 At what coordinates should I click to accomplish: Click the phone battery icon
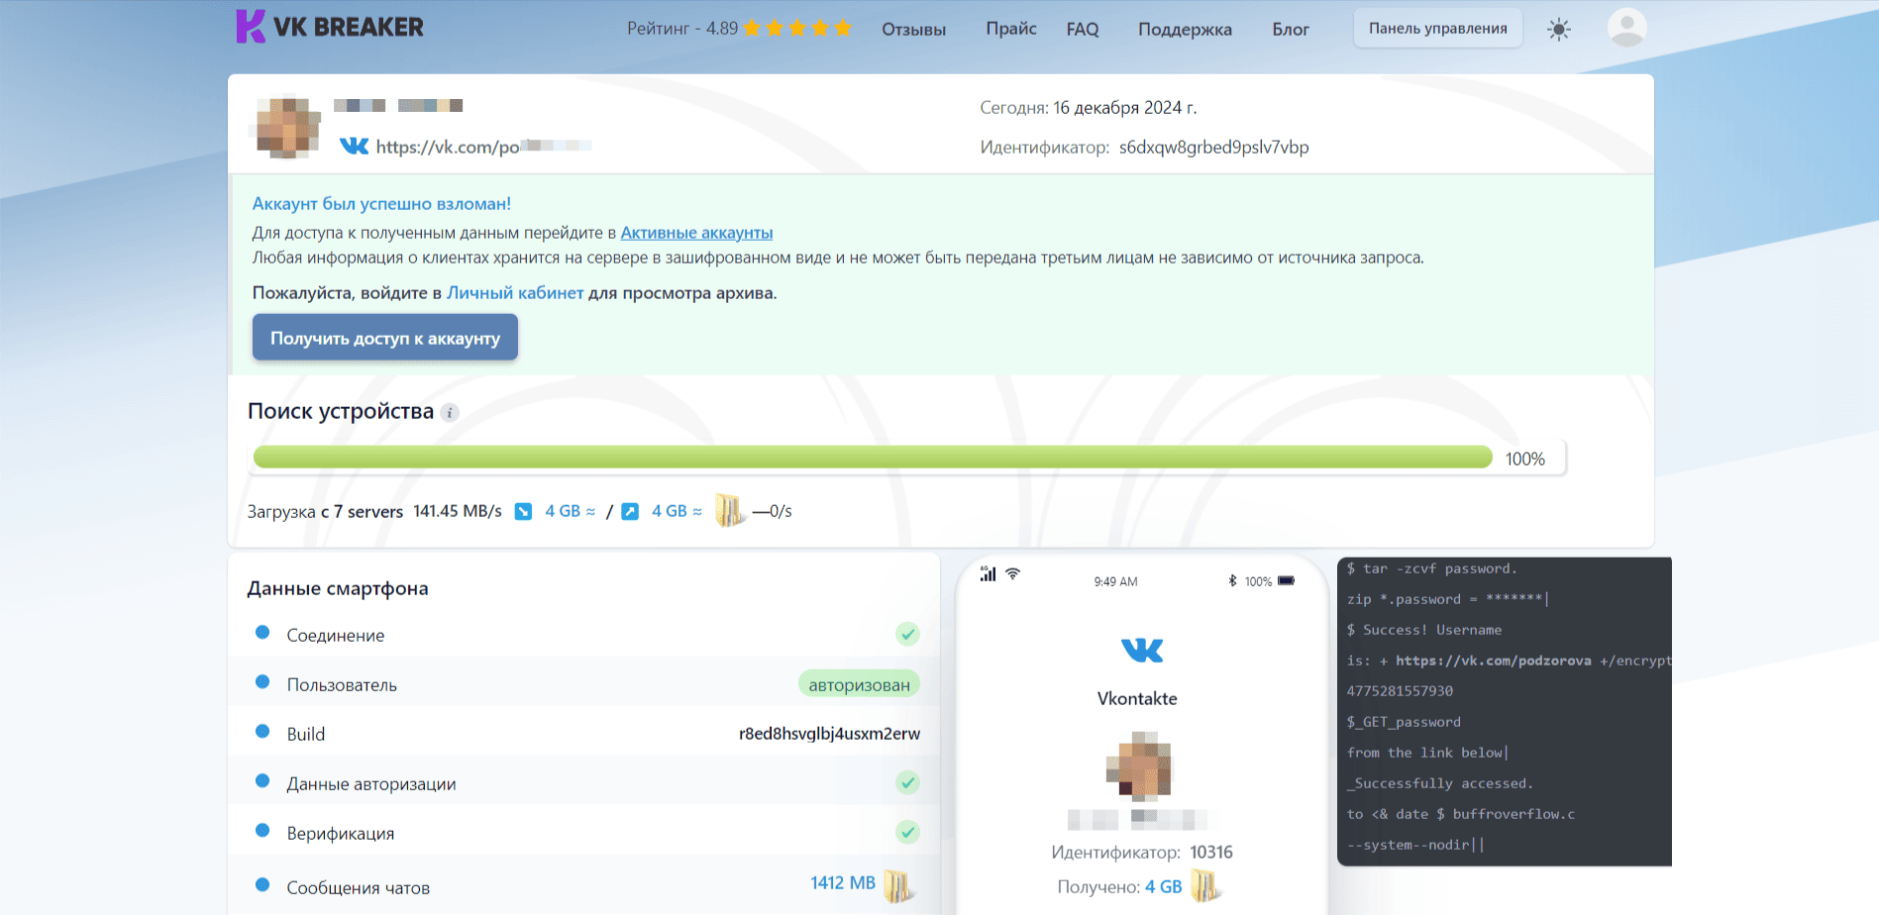pyautogui.click(x=1286, y=580)
